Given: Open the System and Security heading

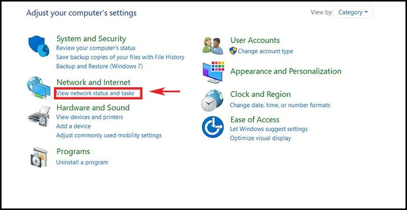Looking at the screenshot, I should coord(91,39).
